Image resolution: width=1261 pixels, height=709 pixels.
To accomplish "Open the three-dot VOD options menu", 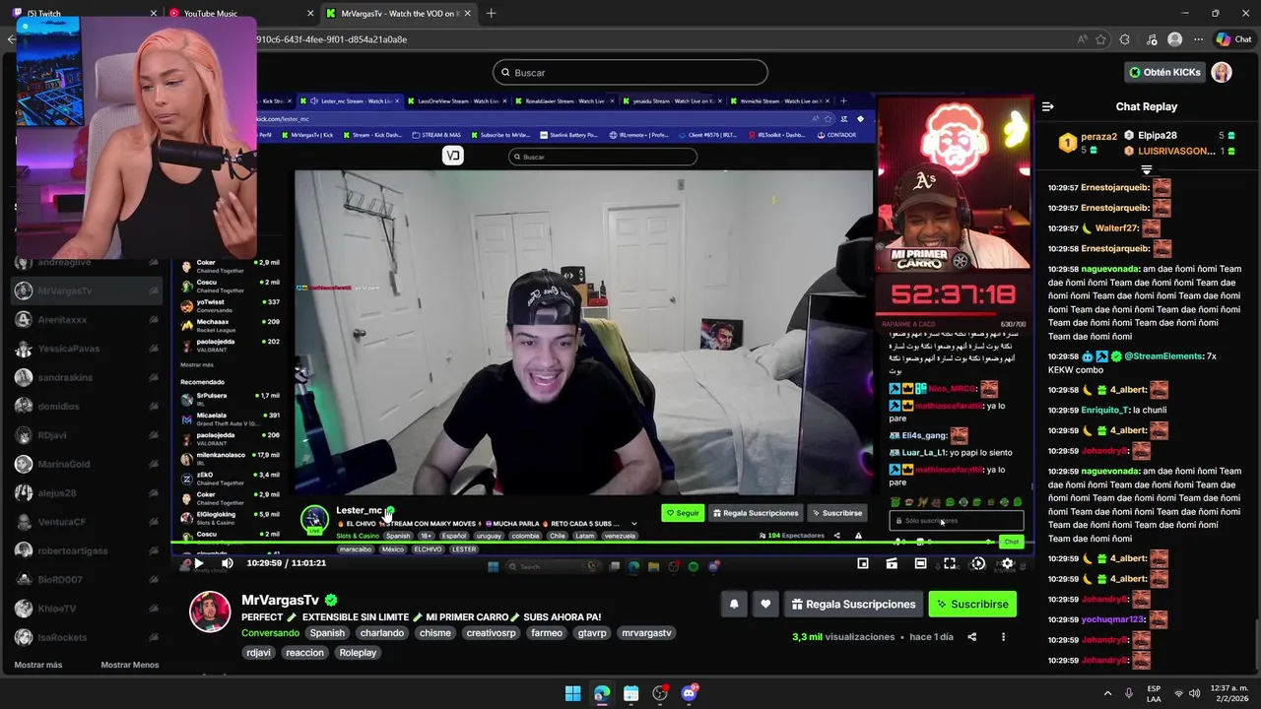I will pyautogui.click(x=1003, y=637).
